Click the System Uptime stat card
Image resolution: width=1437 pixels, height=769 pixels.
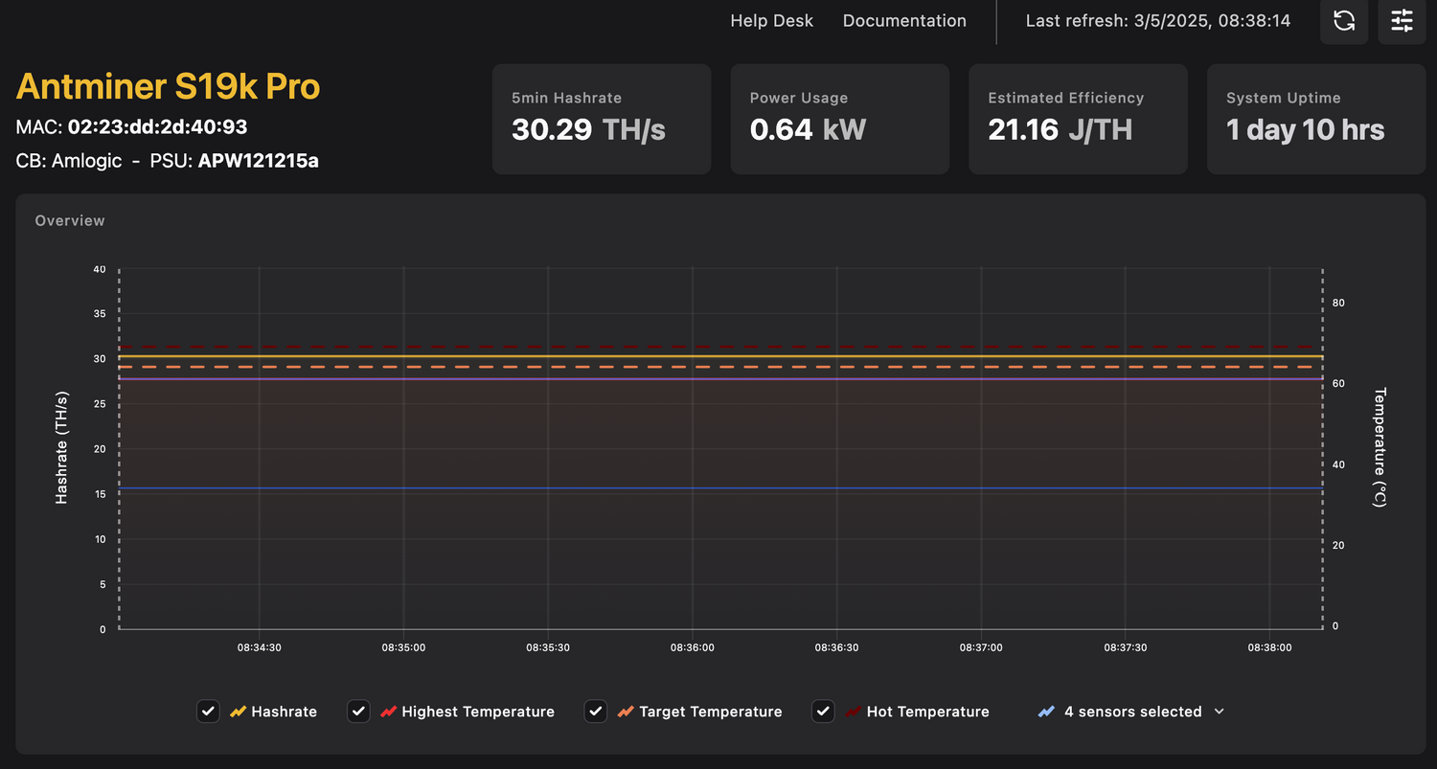pyautogui.click(x=1315, y=119)
